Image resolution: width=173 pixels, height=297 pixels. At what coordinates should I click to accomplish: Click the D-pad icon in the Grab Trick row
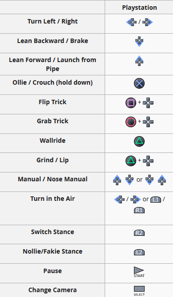(x=148, y=122)
